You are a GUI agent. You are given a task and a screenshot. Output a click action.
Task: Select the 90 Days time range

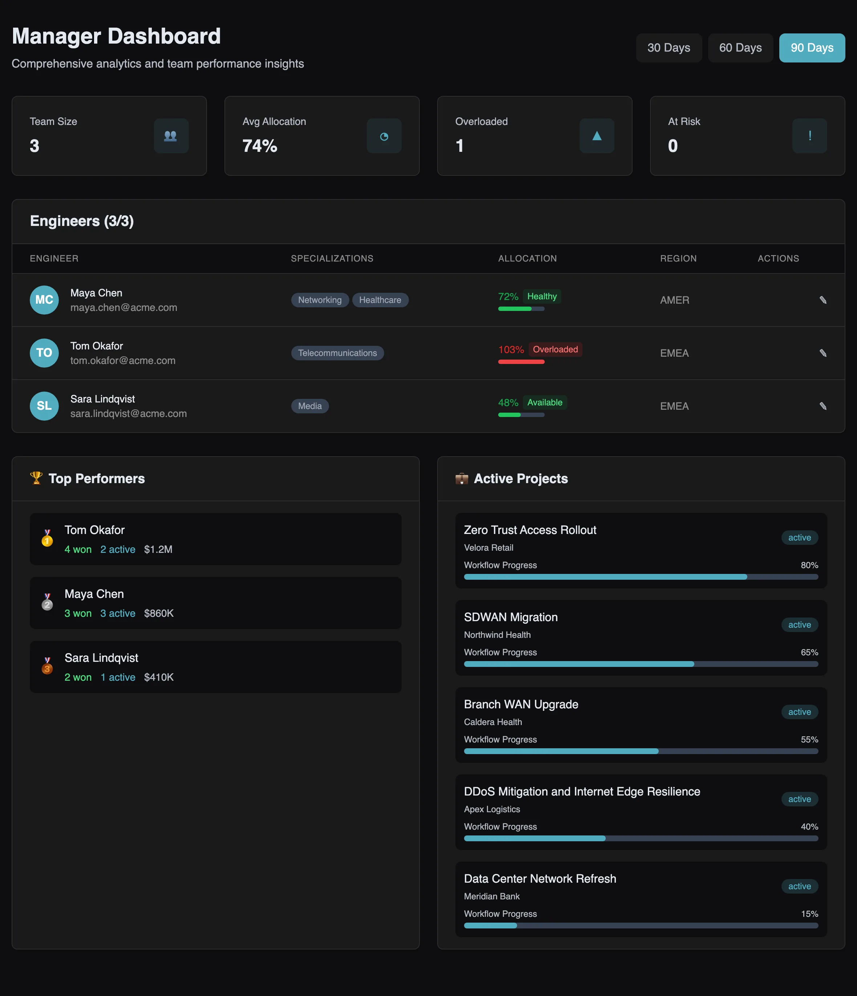point(812,48)
